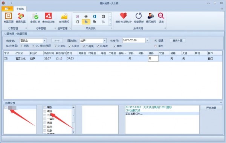Image resolution: width=226 pixels, height=143 pixels.
Task: Expand the 出发地 departure station dropdown
Action: [x=44, y=41]
